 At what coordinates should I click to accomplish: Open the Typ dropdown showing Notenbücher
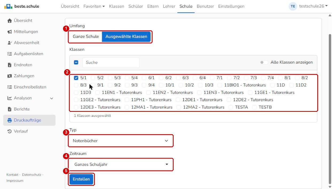pos(121,141)
